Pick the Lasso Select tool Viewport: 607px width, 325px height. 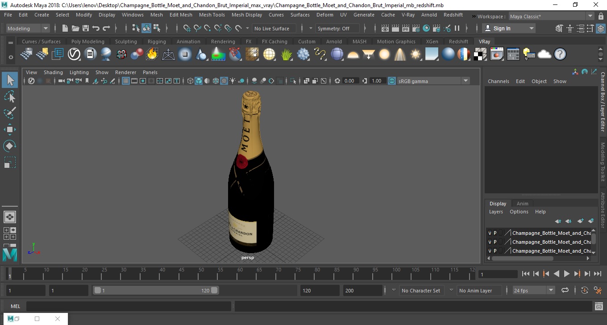point(10,96)
